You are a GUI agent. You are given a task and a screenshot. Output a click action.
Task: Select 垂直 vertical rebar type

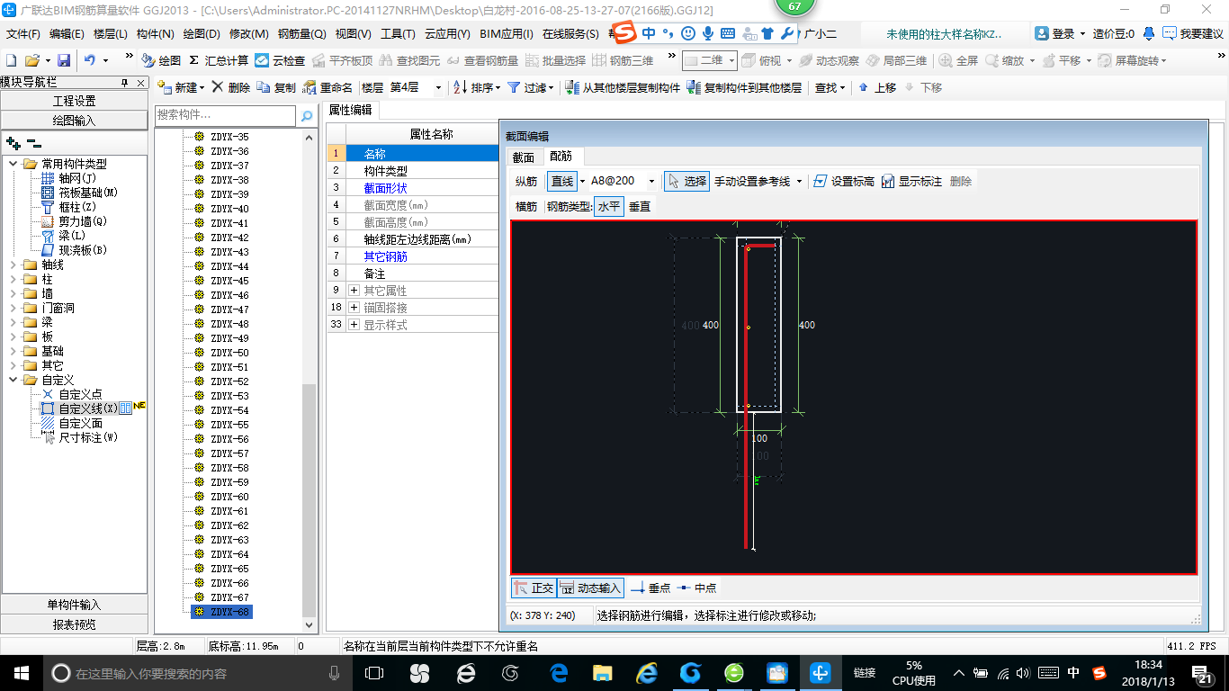[640, 206]
